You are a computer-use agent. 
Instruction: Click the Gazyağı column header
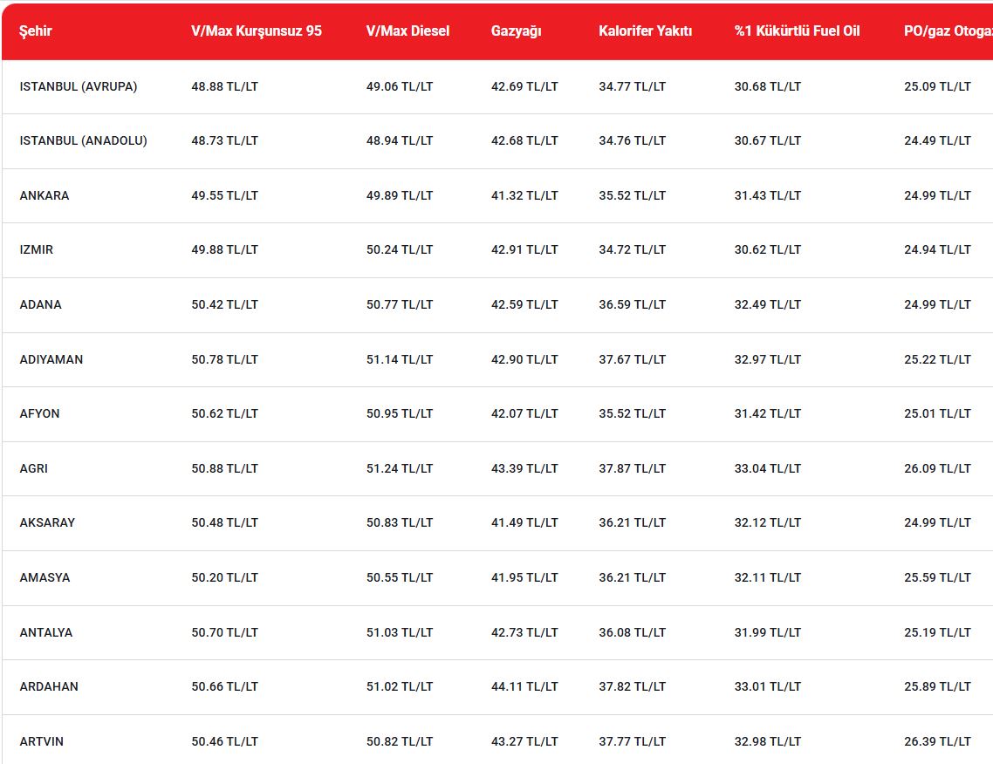[516, 31]
